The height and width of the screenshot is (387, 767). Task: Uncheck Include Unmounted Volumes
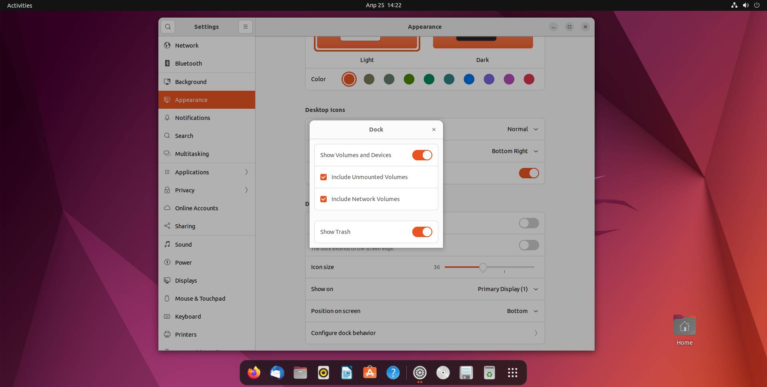point(323,177)
